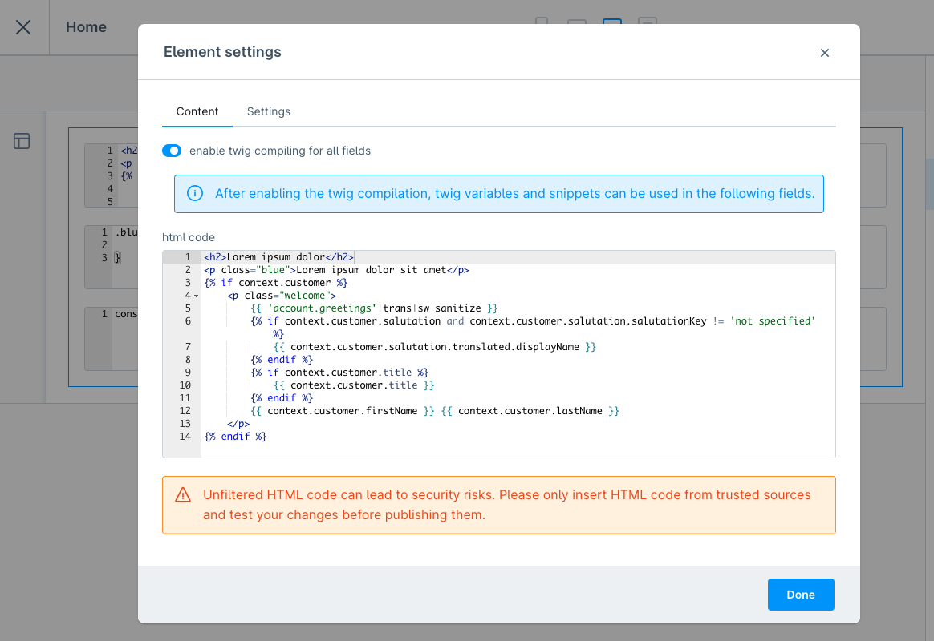Click the X to exit the page editor
This screenshot has width=934, height=641.
point(23,27)
